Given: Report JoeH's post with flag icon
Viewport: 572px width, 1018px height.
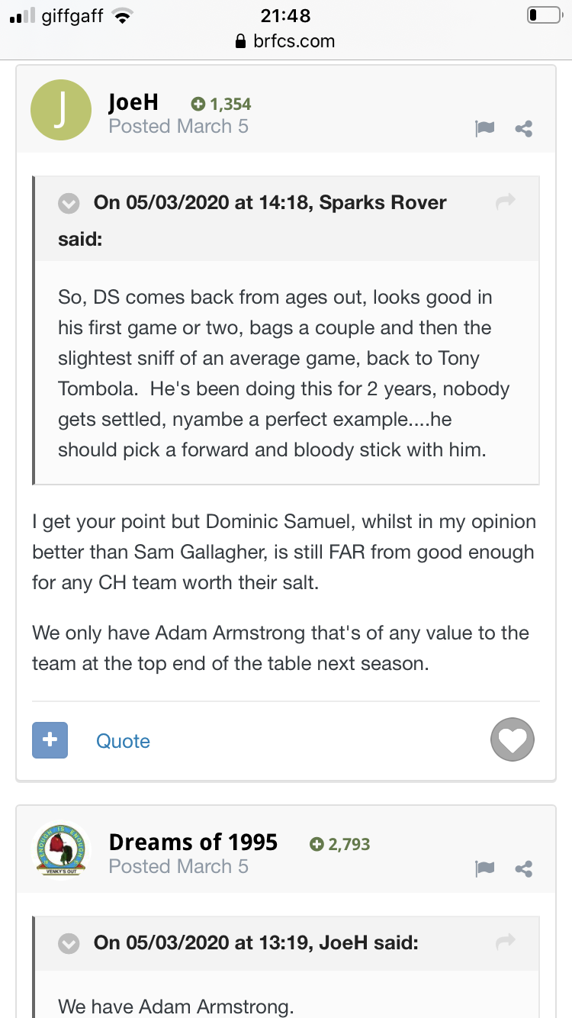Looking at the screenshot, I should [x=484, y=129].
